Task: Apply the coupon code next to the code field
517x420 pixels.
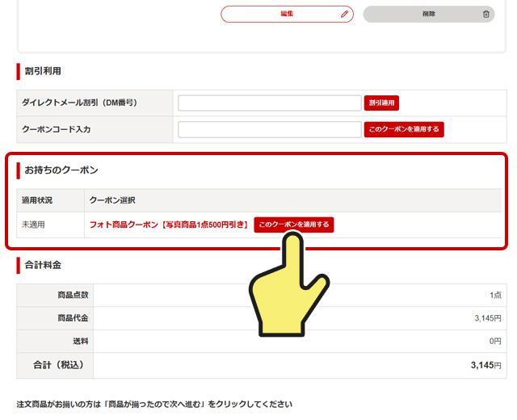Action: tap(404, 129)
